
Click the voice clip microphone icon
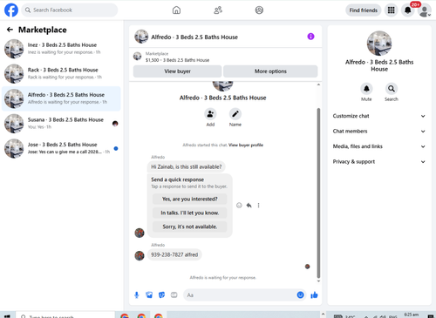(x=137, y=295)
